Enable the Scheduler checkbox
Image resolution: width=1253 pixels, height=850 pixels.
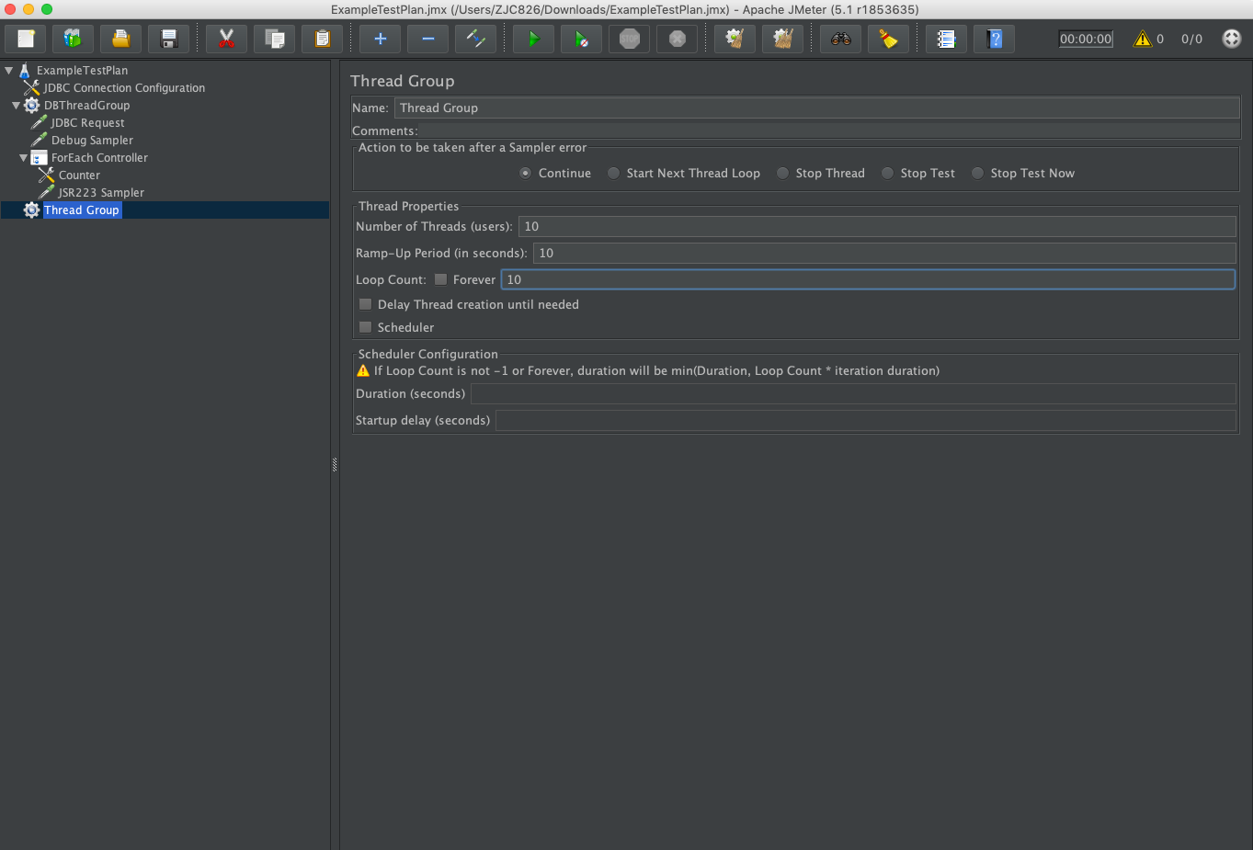365,327
